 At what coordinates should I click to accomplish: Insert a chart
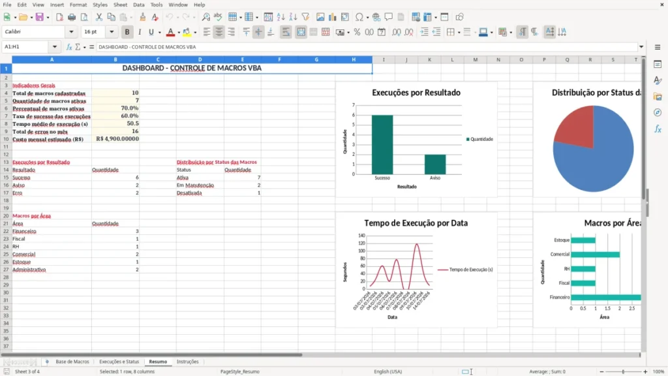point(332,17)
